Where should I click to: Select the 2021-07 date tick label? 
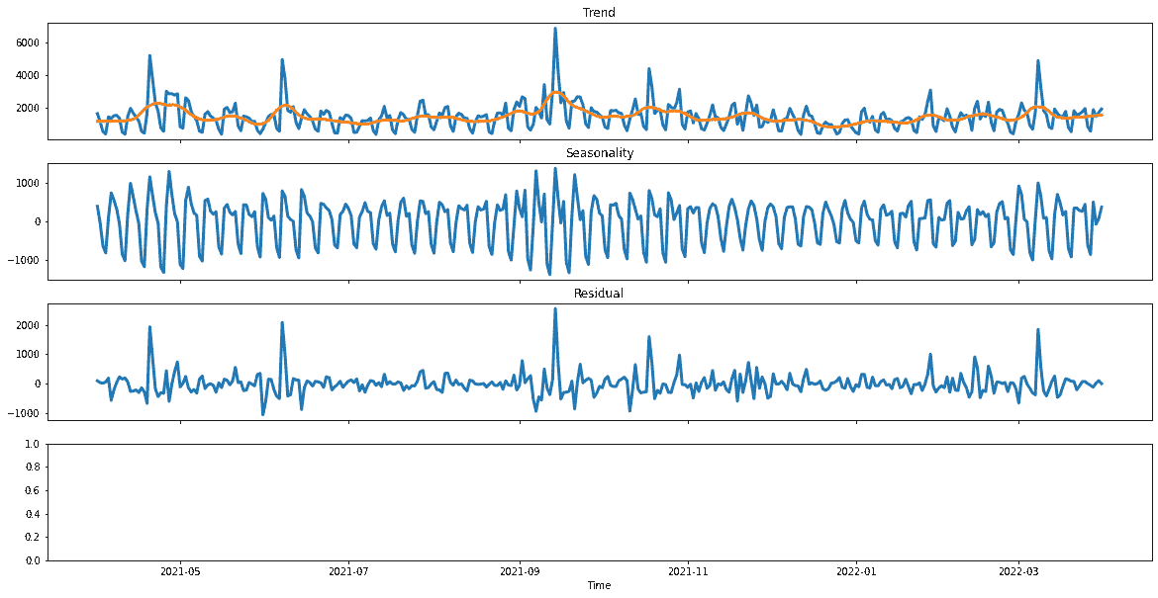tap(348, 571)
